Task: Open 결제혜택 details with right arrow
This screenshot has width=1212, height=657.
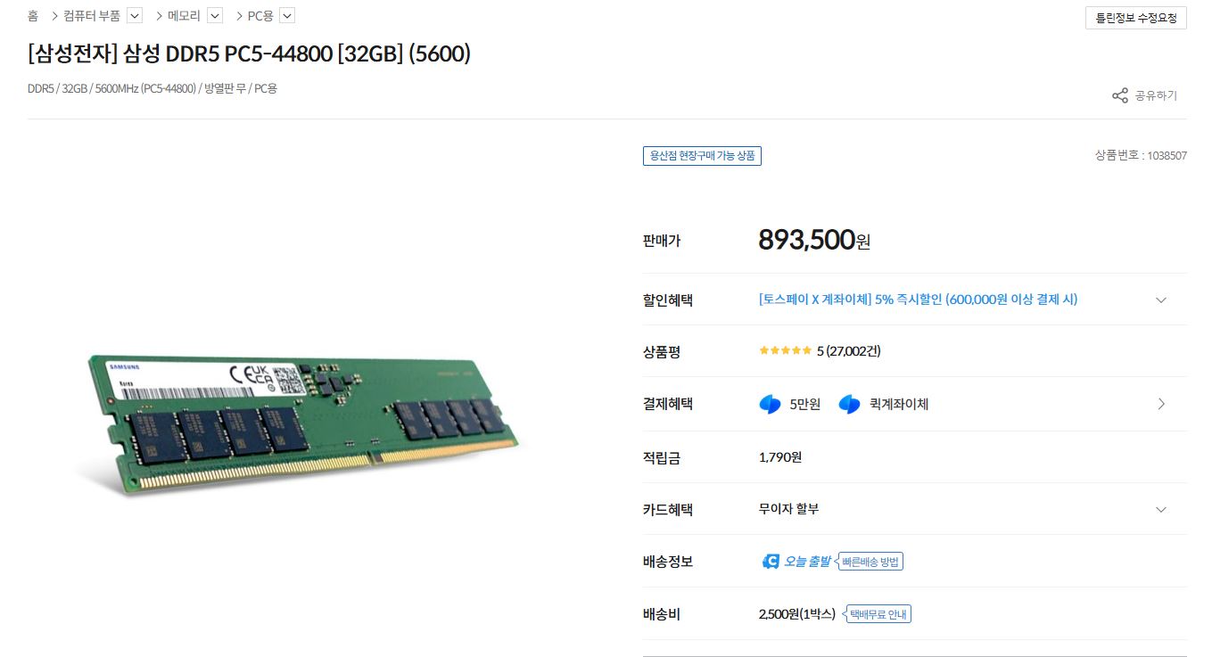Action: (1160, 405)
